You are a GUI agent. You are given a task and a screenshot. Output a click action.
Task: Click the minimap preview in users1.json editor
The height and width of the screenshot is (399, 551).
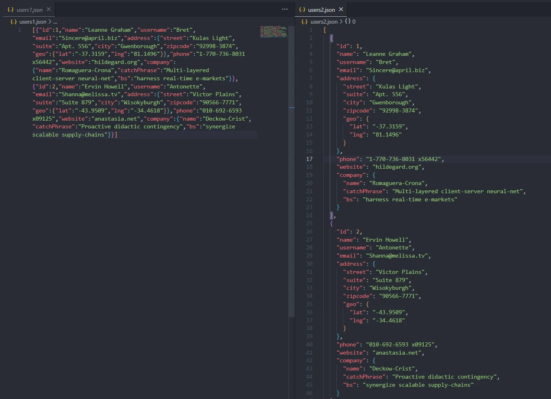[273, 32]
